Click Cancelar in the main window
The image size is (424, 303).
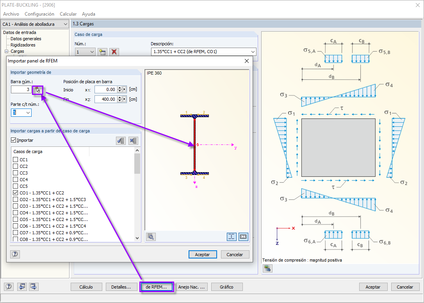pos(405,287)
